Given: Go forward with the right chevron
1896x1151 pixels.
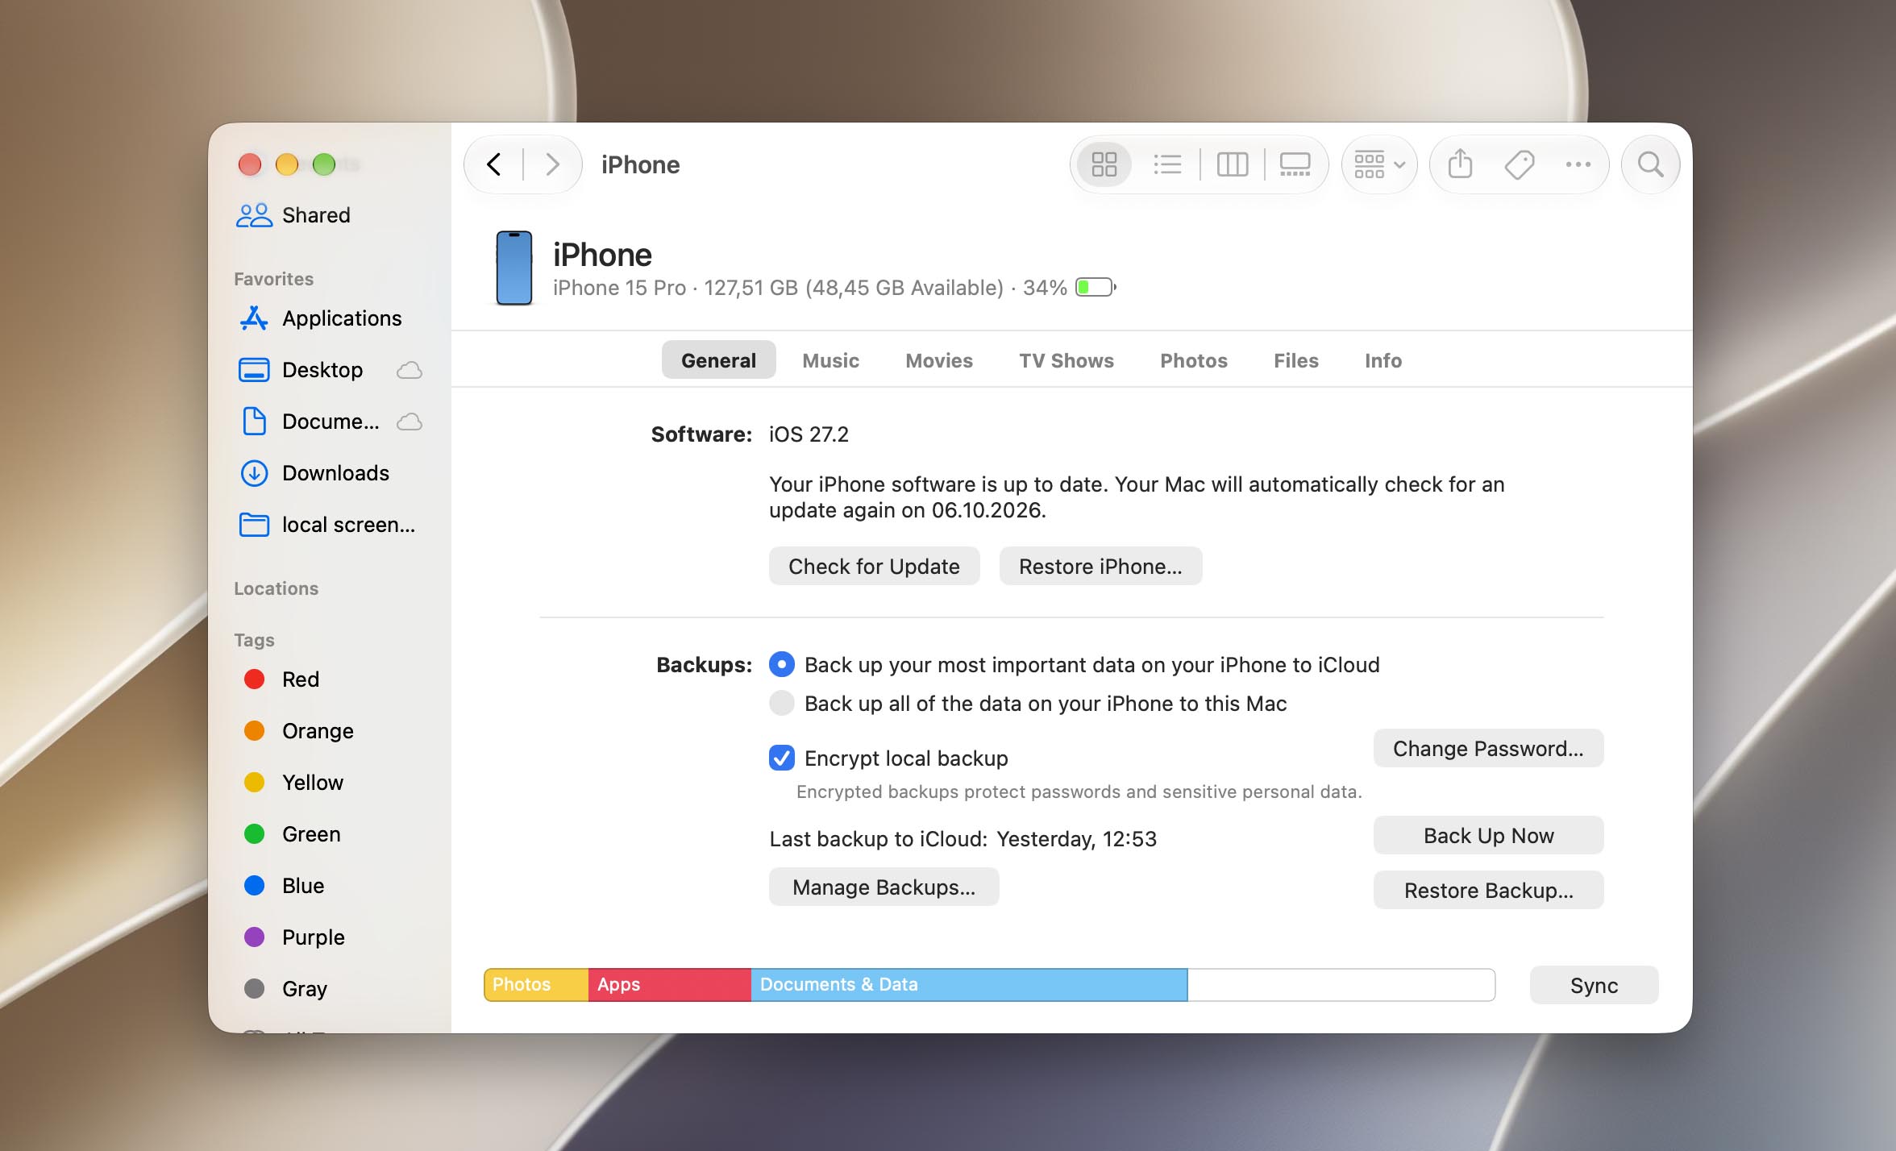Looking at the screenshot, I should (x=552, y=164).
